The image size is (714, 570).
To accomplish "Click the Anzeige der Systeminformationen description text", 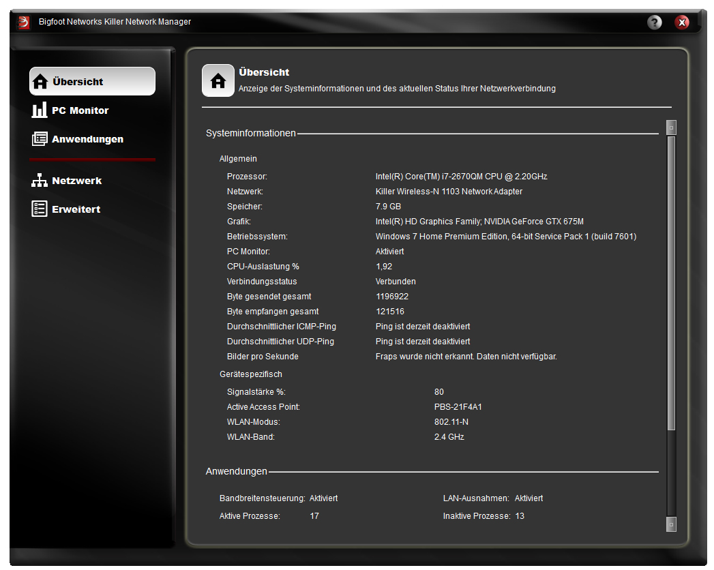I will click(x=397, y=89).
